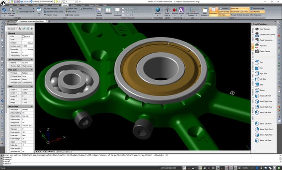
Task: Collapse the 3D Visualization section
Action: click(x=31, y=60)
